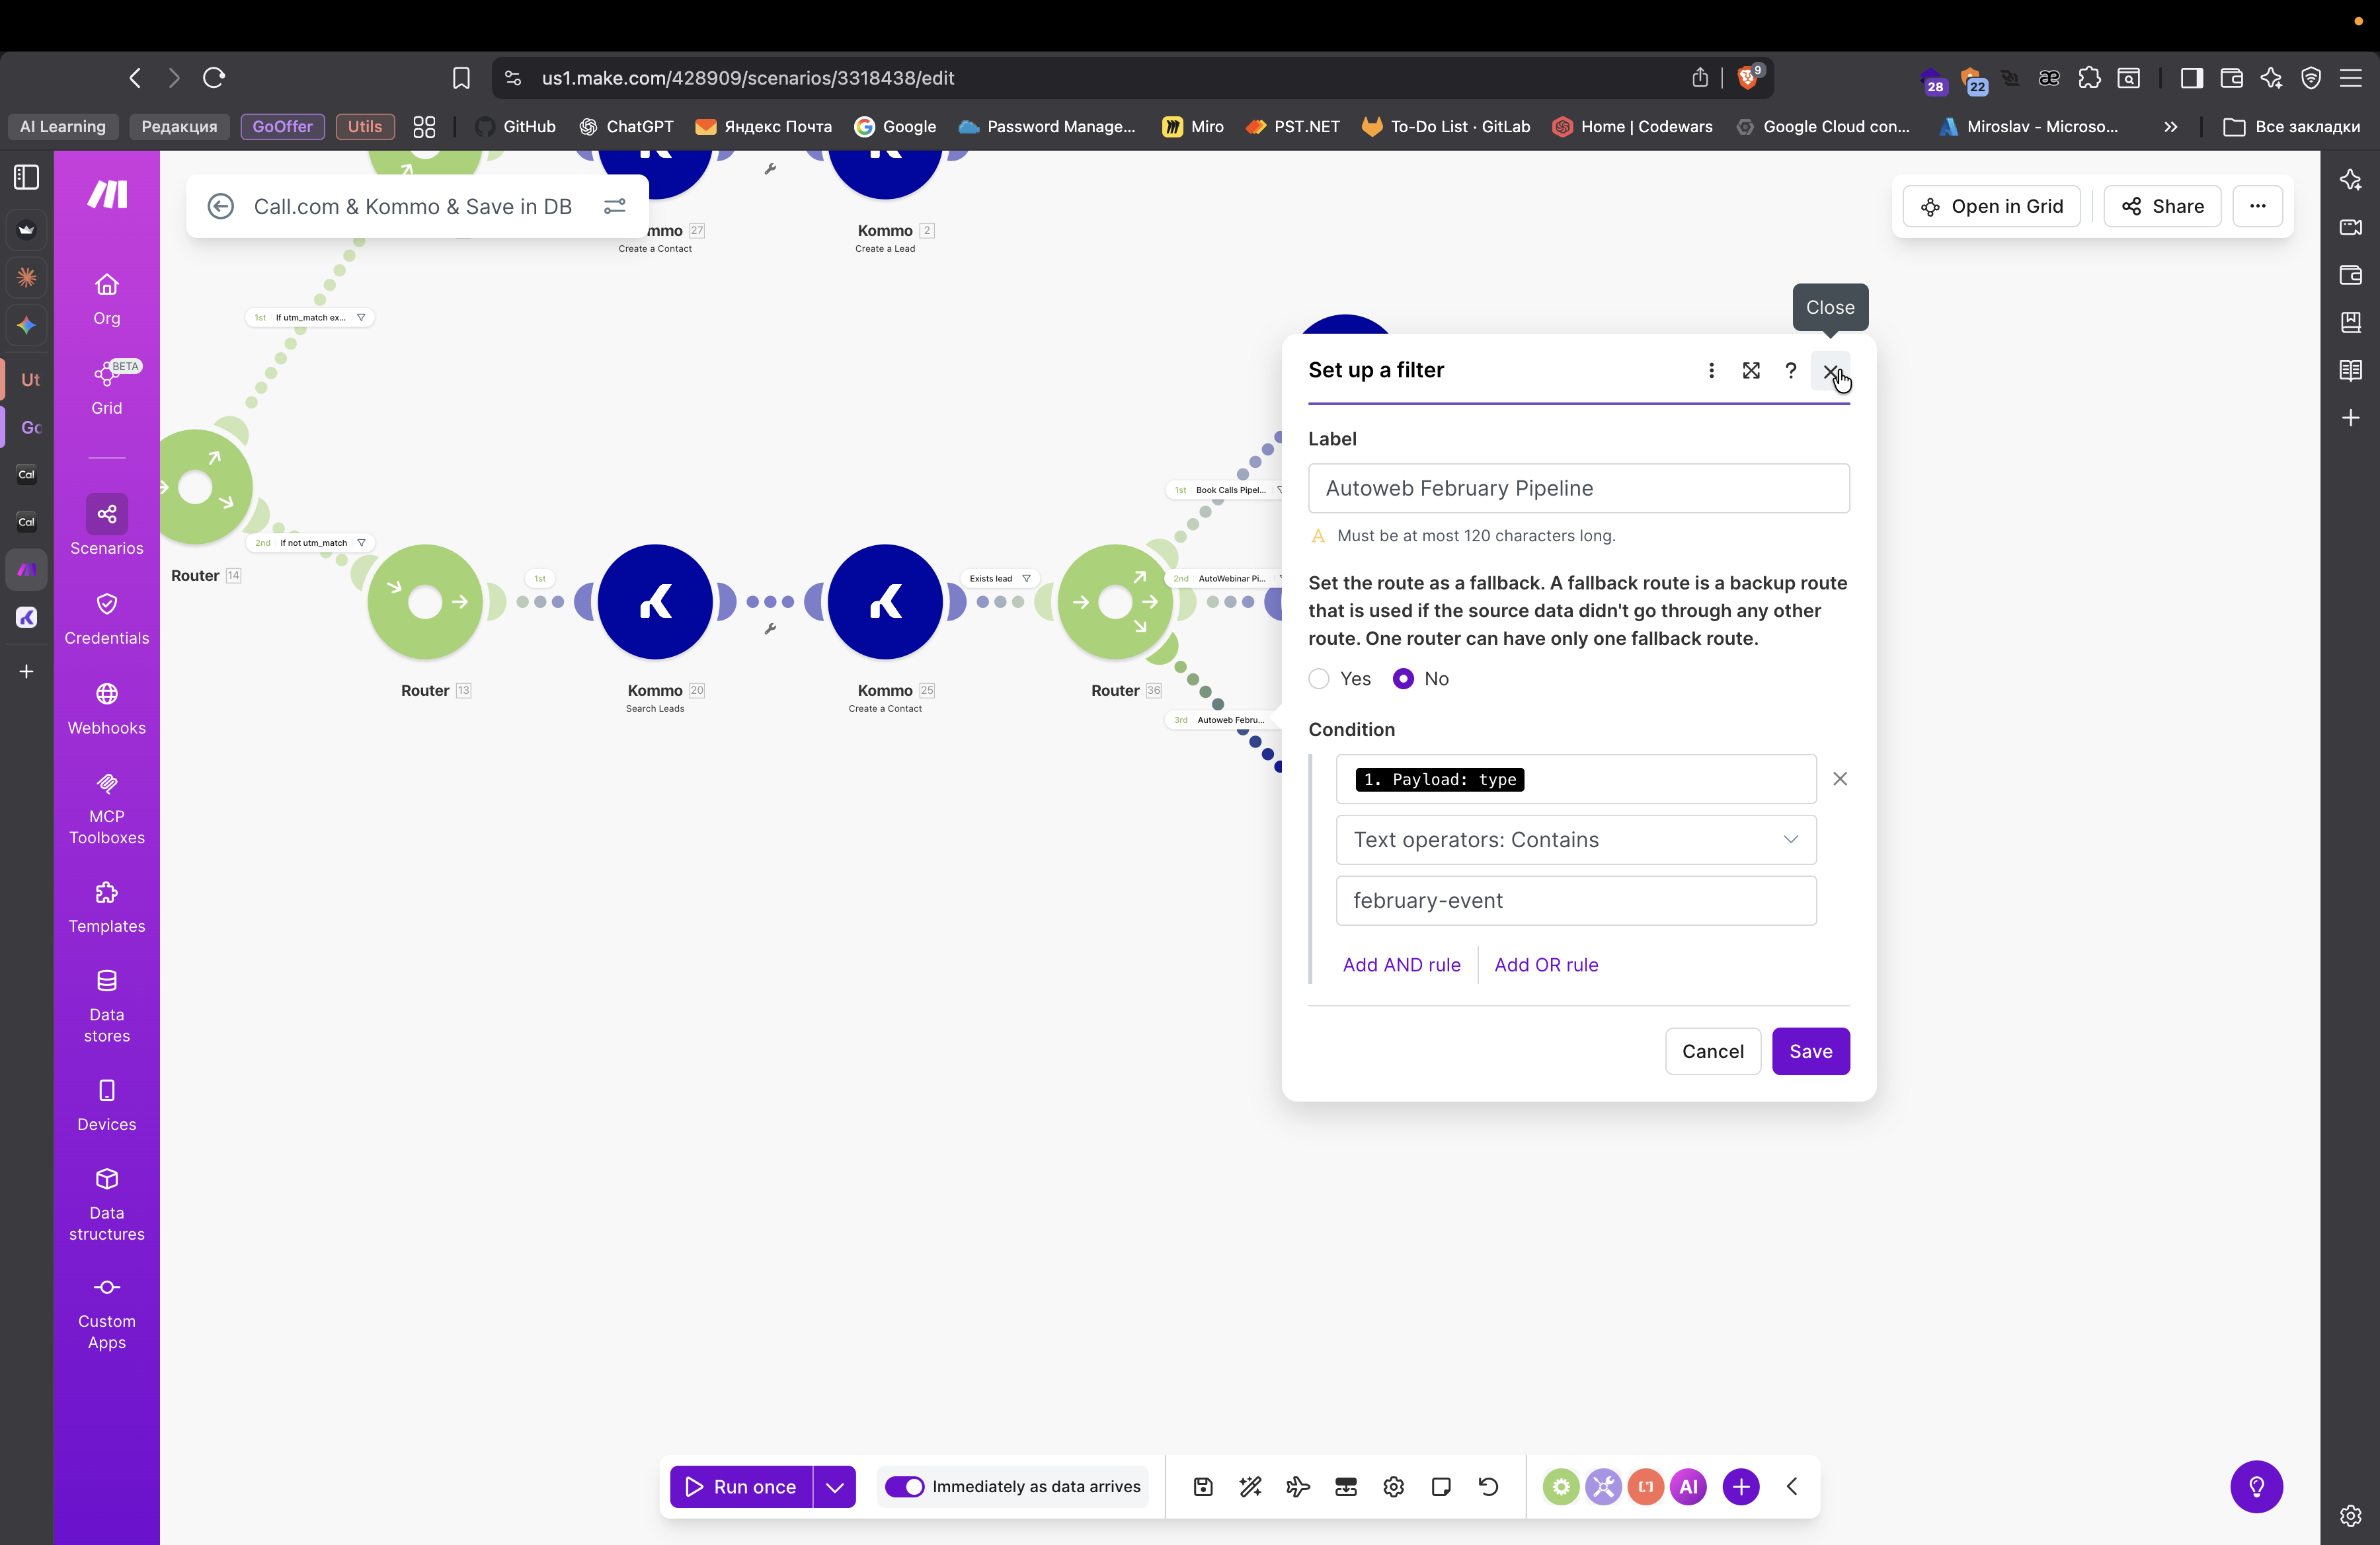Click the auto-align magic wand icon
The image size is (2380, 1545).
1250,1486
